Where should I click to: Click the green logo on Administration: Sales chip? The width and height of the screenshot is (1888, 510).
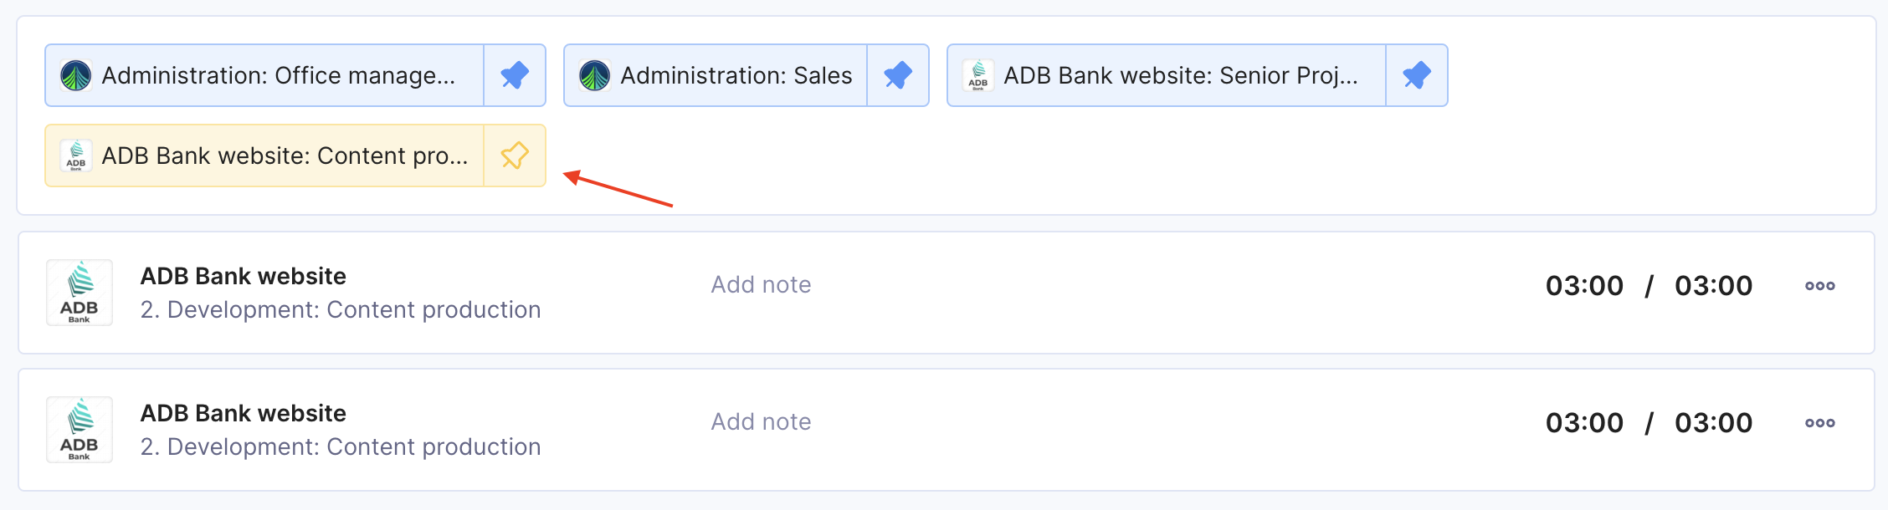point(595,75)
